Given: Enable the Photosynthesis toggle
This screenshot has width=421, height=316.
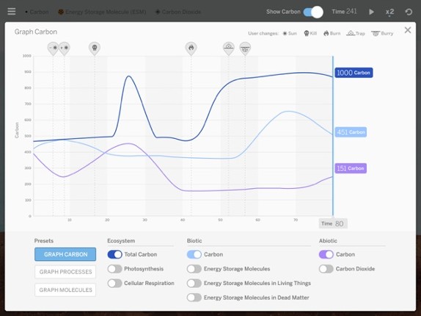Looking at the screenshot, I should tap(115, 269).
